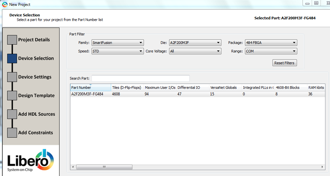Click the Project Details step square icon
The height and width of the screenshot is (176, 330).
point(12,40)
